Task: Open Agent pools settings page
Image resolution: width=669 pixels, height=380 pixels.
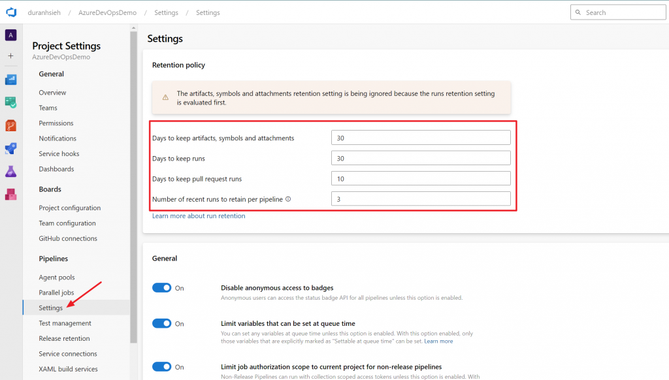Action: pos(57,277)
